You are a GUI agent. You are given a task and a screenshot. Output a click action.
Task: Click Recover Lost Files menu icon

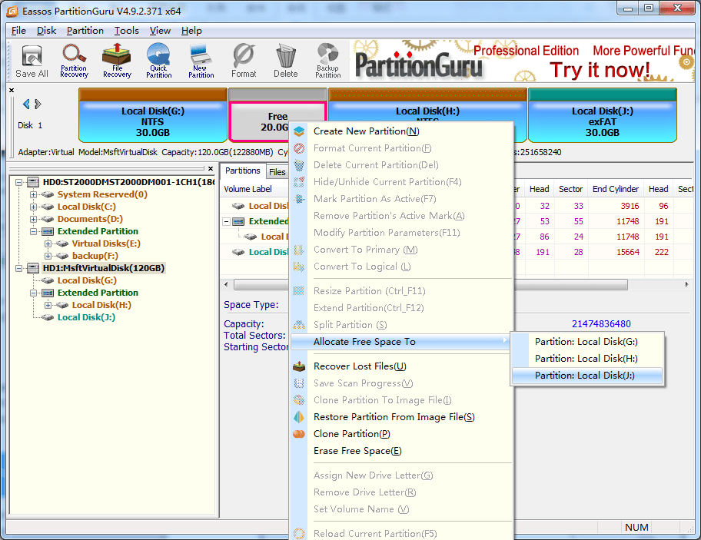click(x=299, y=366)
